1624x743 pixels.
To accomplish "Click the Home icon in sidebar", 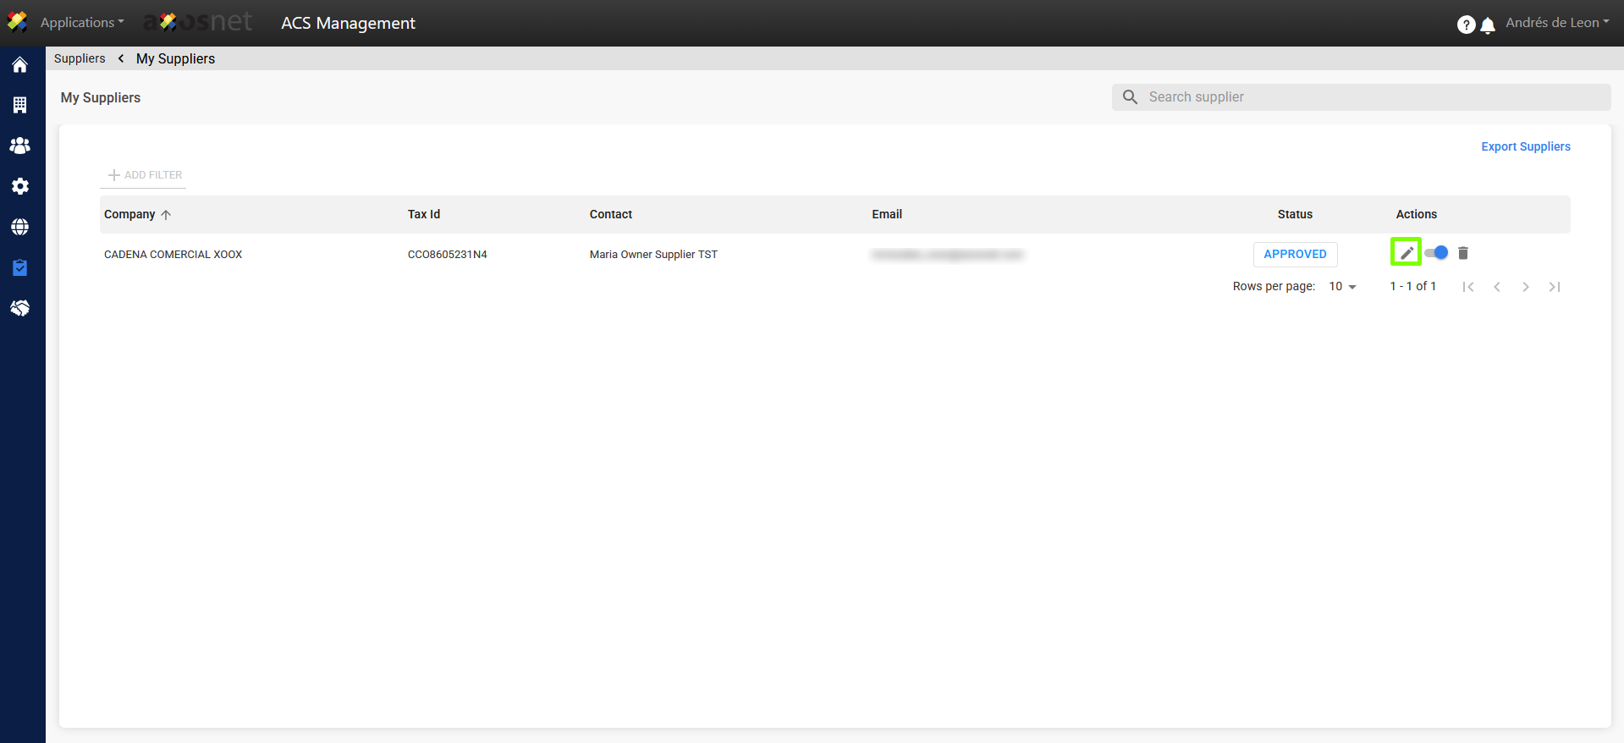I will click(x=20, y=65).
